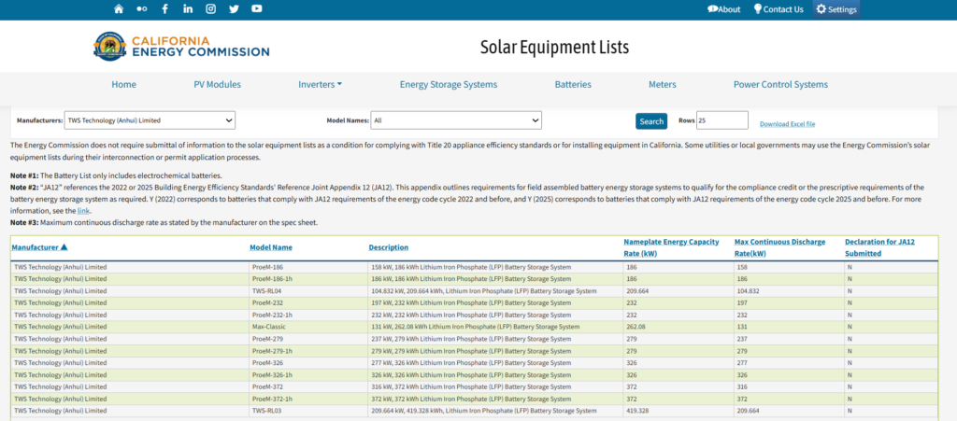957x421 pixels.
Task: Download the Excel file
Action: pyautogui.click(x=787, y=124)
